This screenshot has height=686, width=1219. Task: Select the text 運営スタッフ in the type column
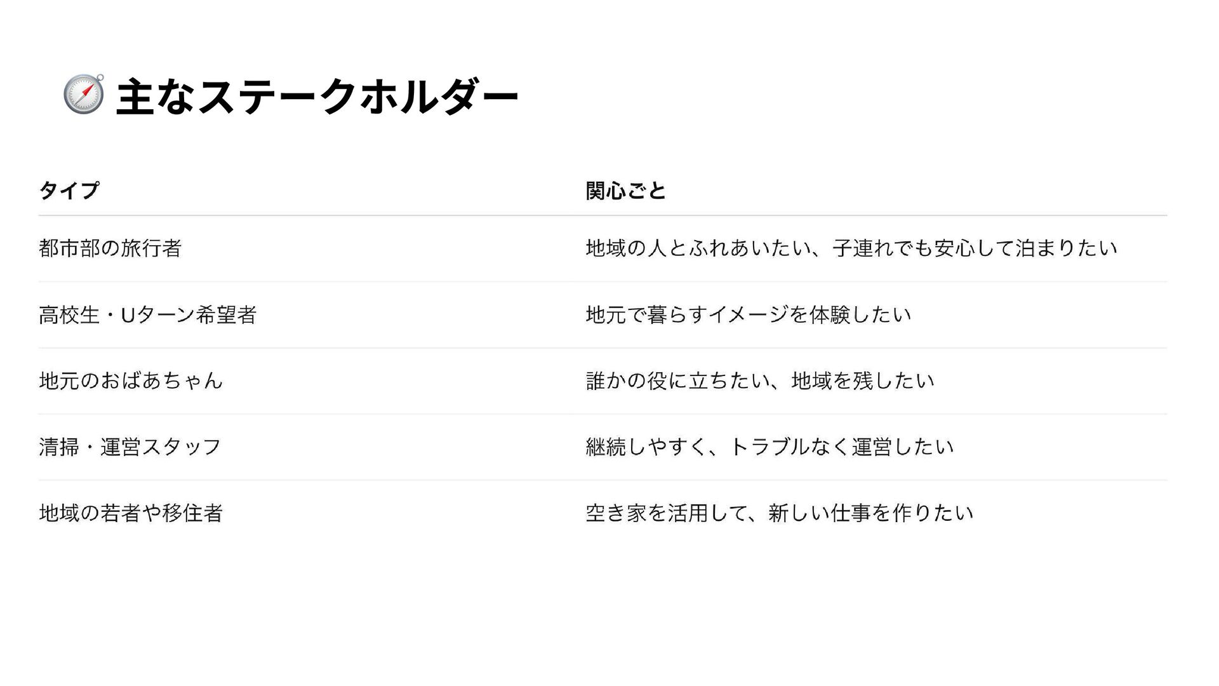(161, 447)
